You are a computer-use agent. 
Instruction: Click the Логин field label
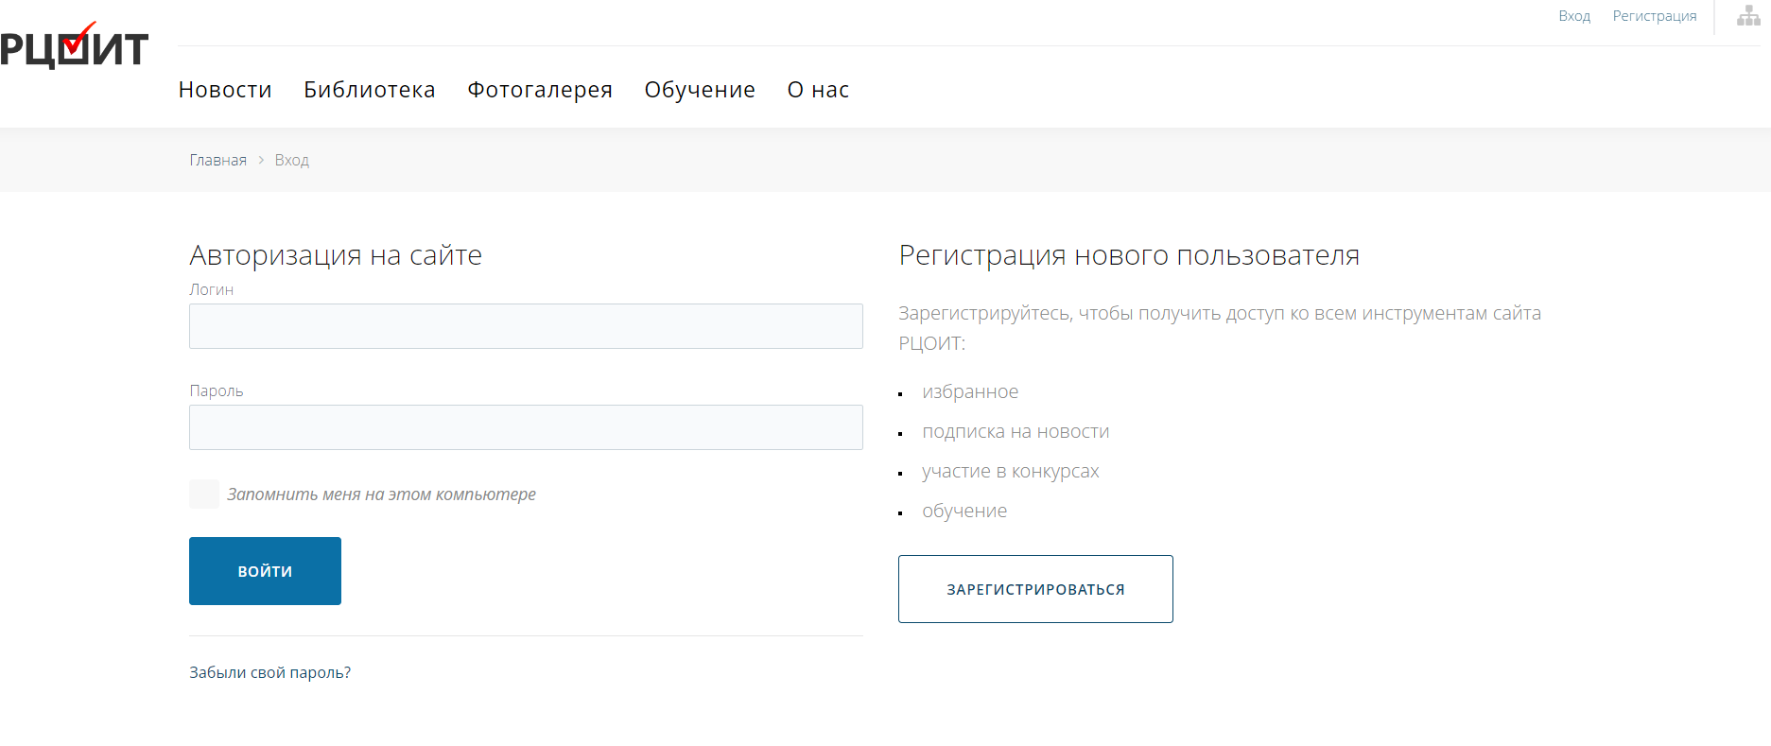[x=211, y=289]
